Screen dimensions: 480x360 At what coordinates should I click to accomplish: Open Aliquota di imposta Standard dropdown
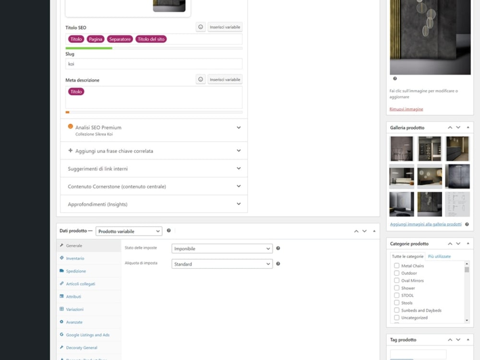click(222, 264)
